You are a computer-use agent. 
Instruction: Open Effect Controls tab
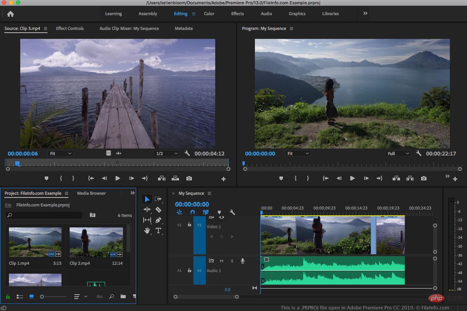point(70,28)
